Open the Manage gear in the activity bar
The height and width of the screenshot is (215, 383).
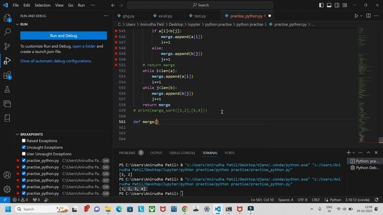click(7, 189)
